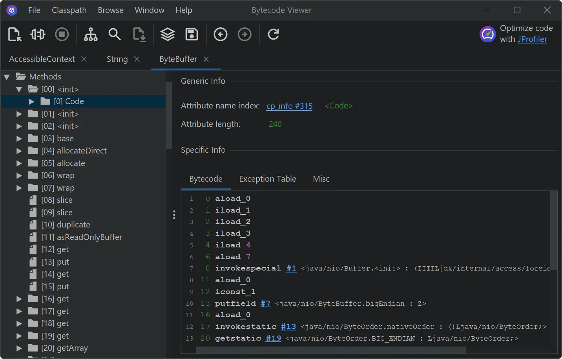Open the Classpath menu
Viewport: 562px width, 359px height.
click(x=69, y=10)
